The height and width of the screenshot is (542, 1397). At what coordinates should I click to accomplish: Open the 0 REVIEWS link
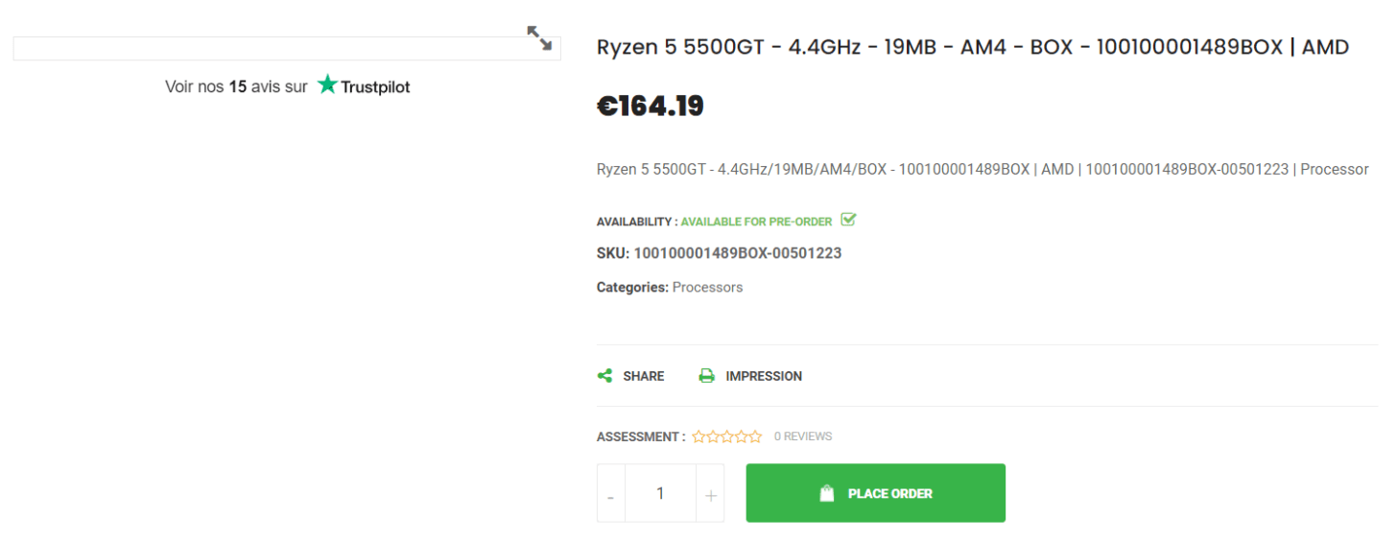(x=803, y=436)
